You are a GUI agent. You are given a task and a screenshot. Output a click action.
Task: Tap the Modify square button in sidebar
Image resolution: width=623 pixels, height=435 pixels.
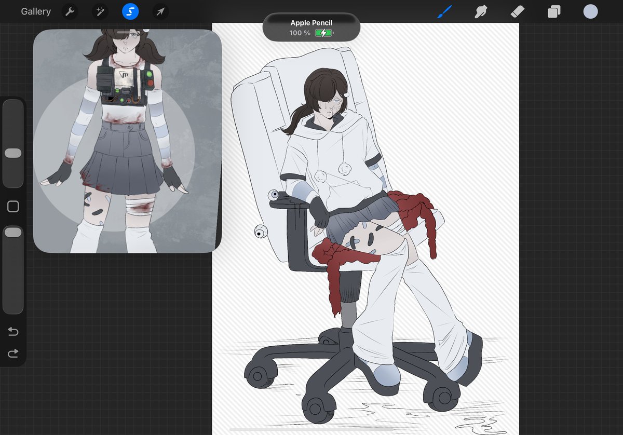point(13,207)
